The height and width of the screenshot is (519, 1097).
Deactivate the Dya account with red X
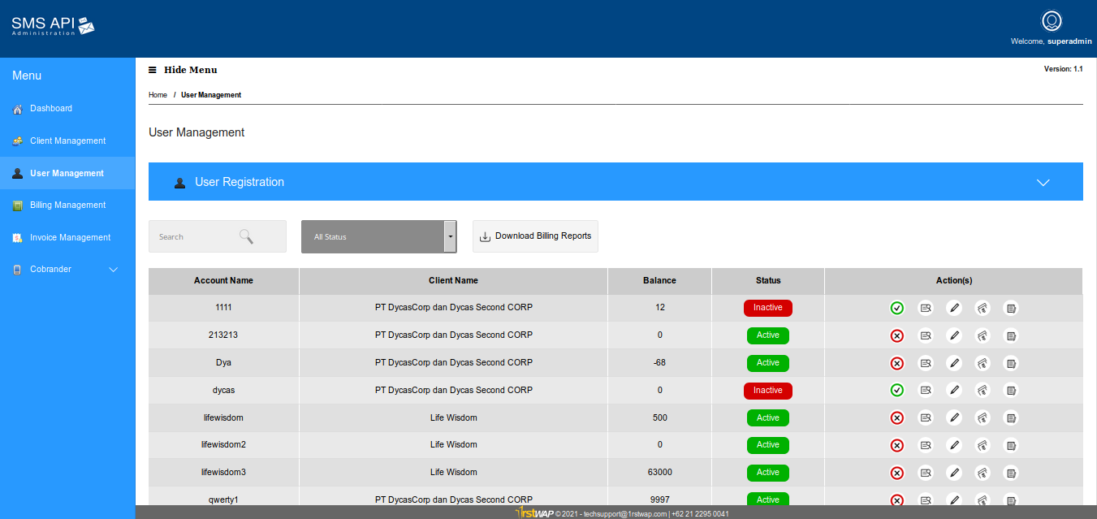[896, 363]
